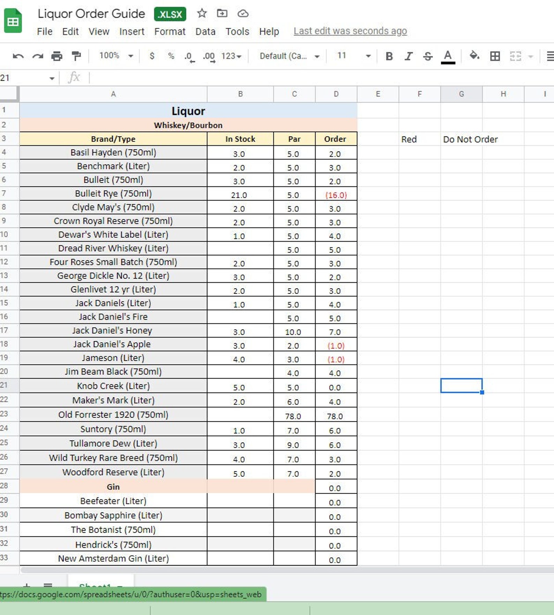Open the Insert menu
This screenshot has height=615, width=554.
click(x=132, y=31)
